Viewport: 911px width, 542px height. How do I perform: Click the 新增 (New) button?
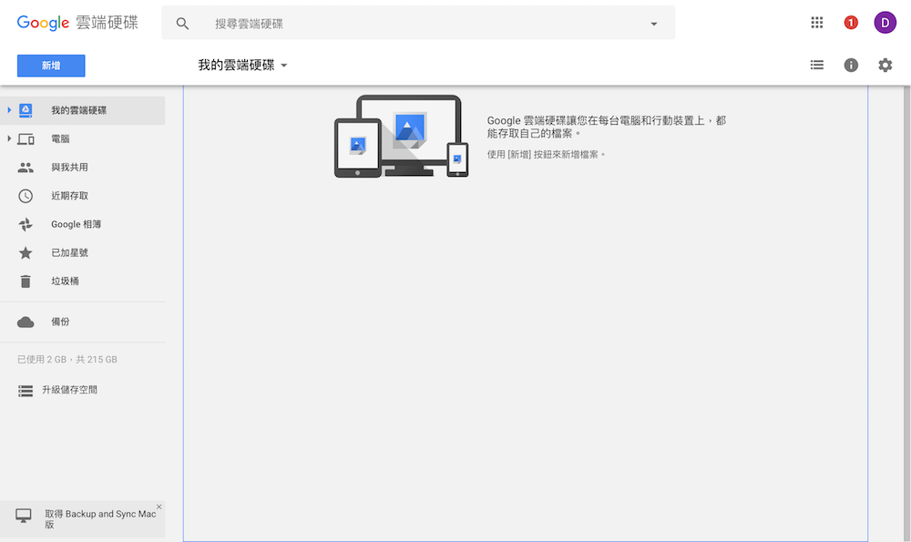click(x=50, y=65)
